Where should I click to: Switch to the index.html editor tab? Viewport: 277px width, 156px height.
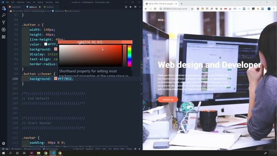click(16, 7)
